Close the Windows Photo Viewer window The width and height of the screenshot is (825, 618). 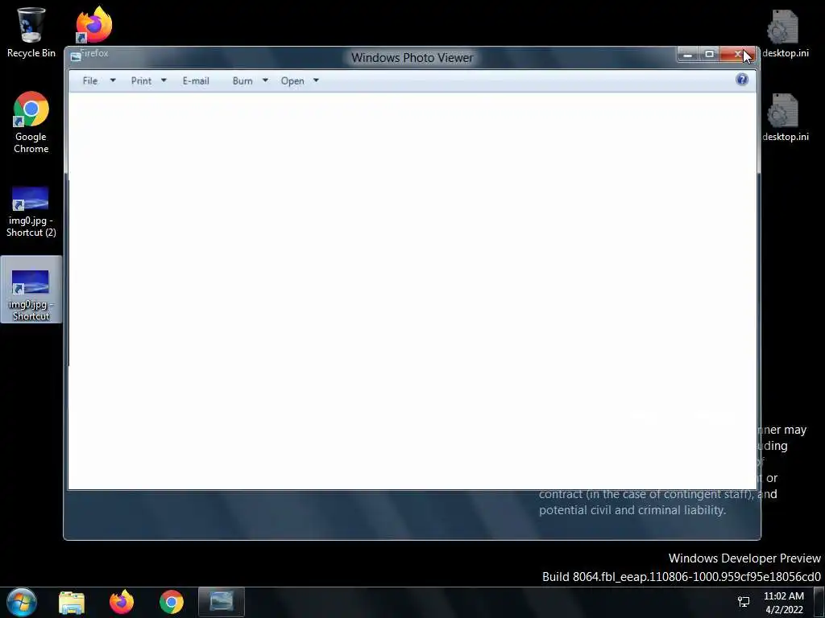click(x=738, y=54)
